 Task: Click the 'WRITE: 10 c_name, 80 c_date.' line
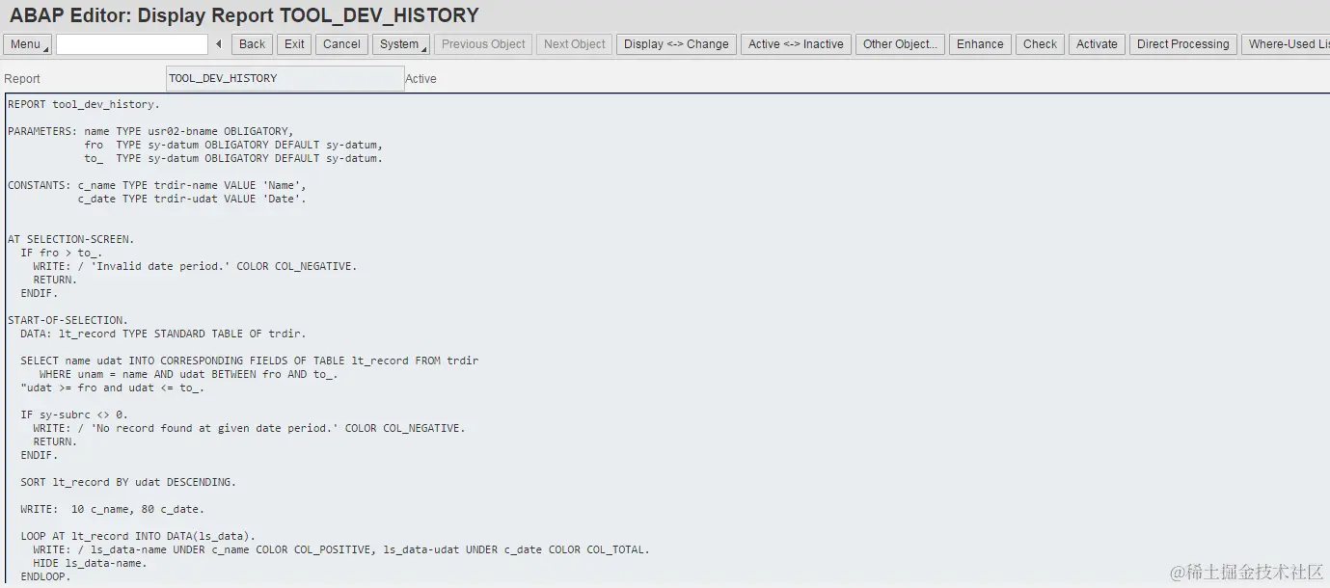(112, 509)
